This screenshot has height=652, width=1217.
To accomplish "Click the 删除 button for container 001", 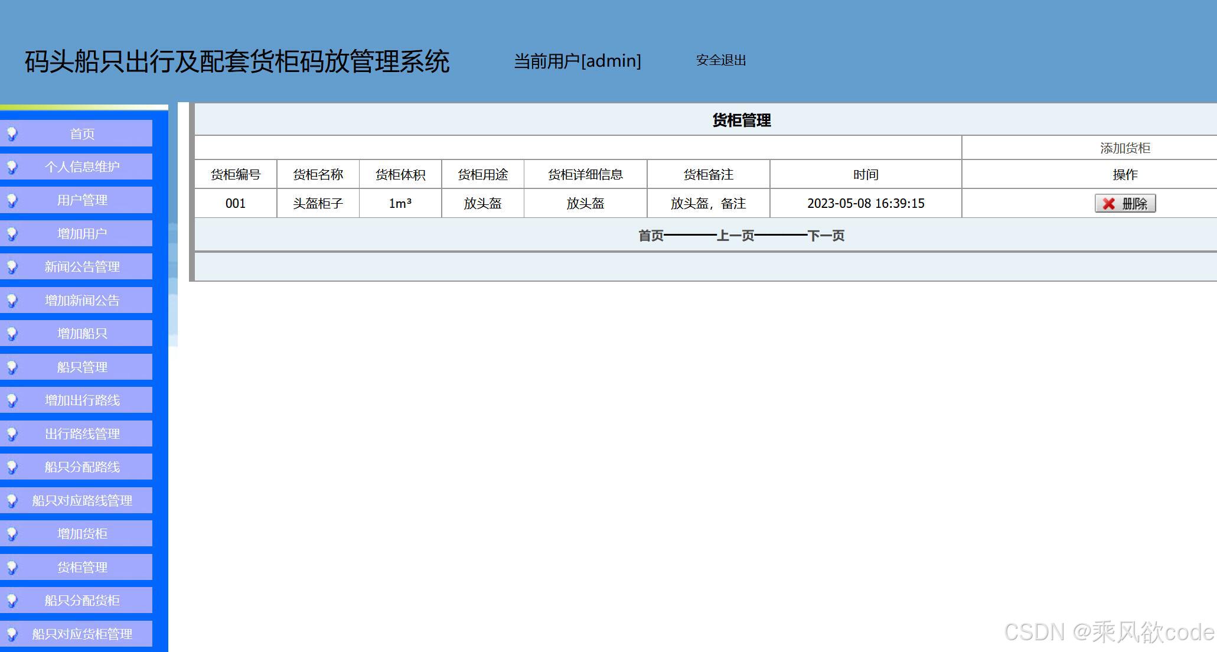I will click(x=1124, y=203).
